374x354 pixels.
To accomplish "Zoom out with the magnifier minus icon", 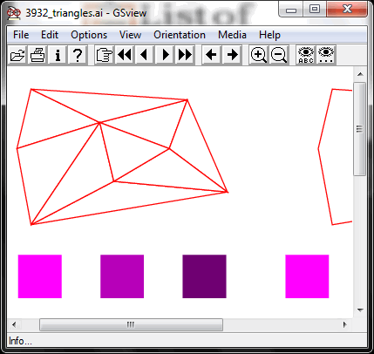I will [x=279, y=55].
